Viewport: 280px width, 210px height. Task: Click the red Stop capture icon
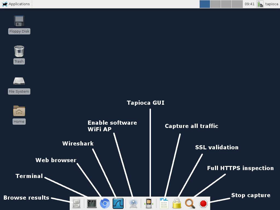coord(203,203)
